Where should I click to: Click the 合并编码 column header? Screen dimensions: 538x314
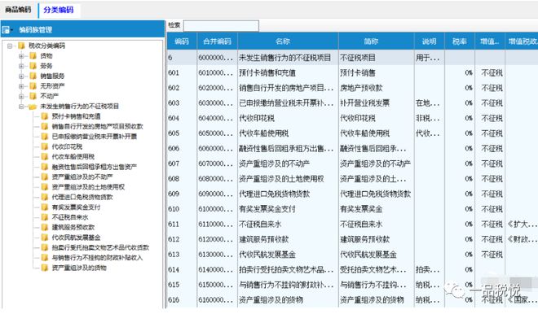pos(217,41)
